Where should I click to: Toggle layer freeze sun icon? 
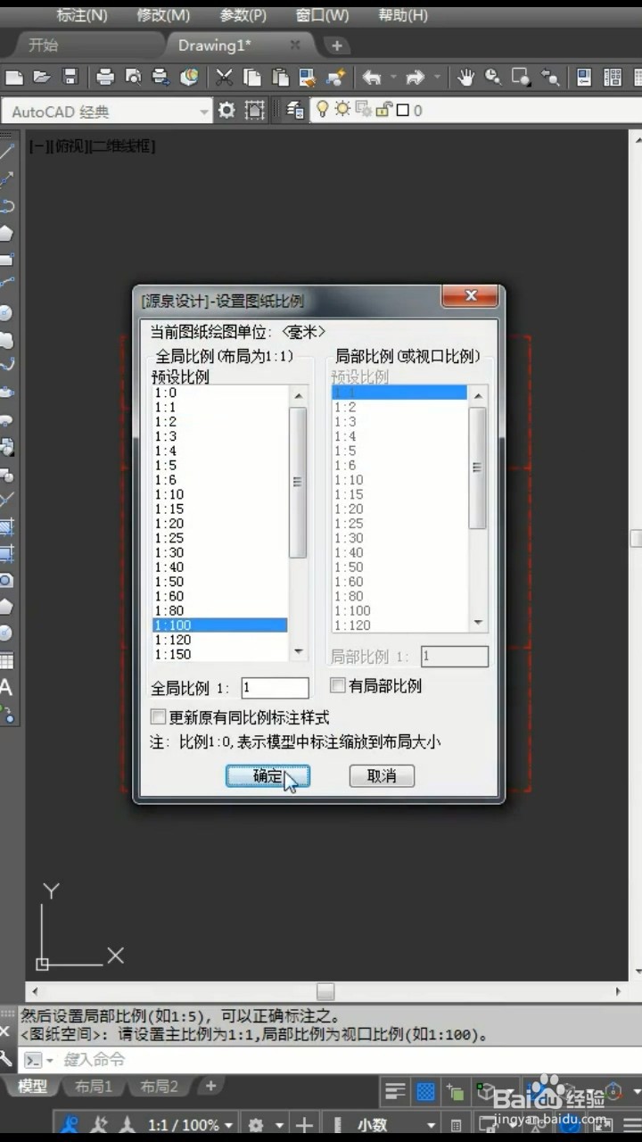pyautogui.click(x=342, y=110)
